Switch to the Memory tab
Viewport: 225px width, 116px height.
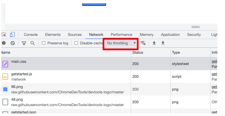(146, 35)
